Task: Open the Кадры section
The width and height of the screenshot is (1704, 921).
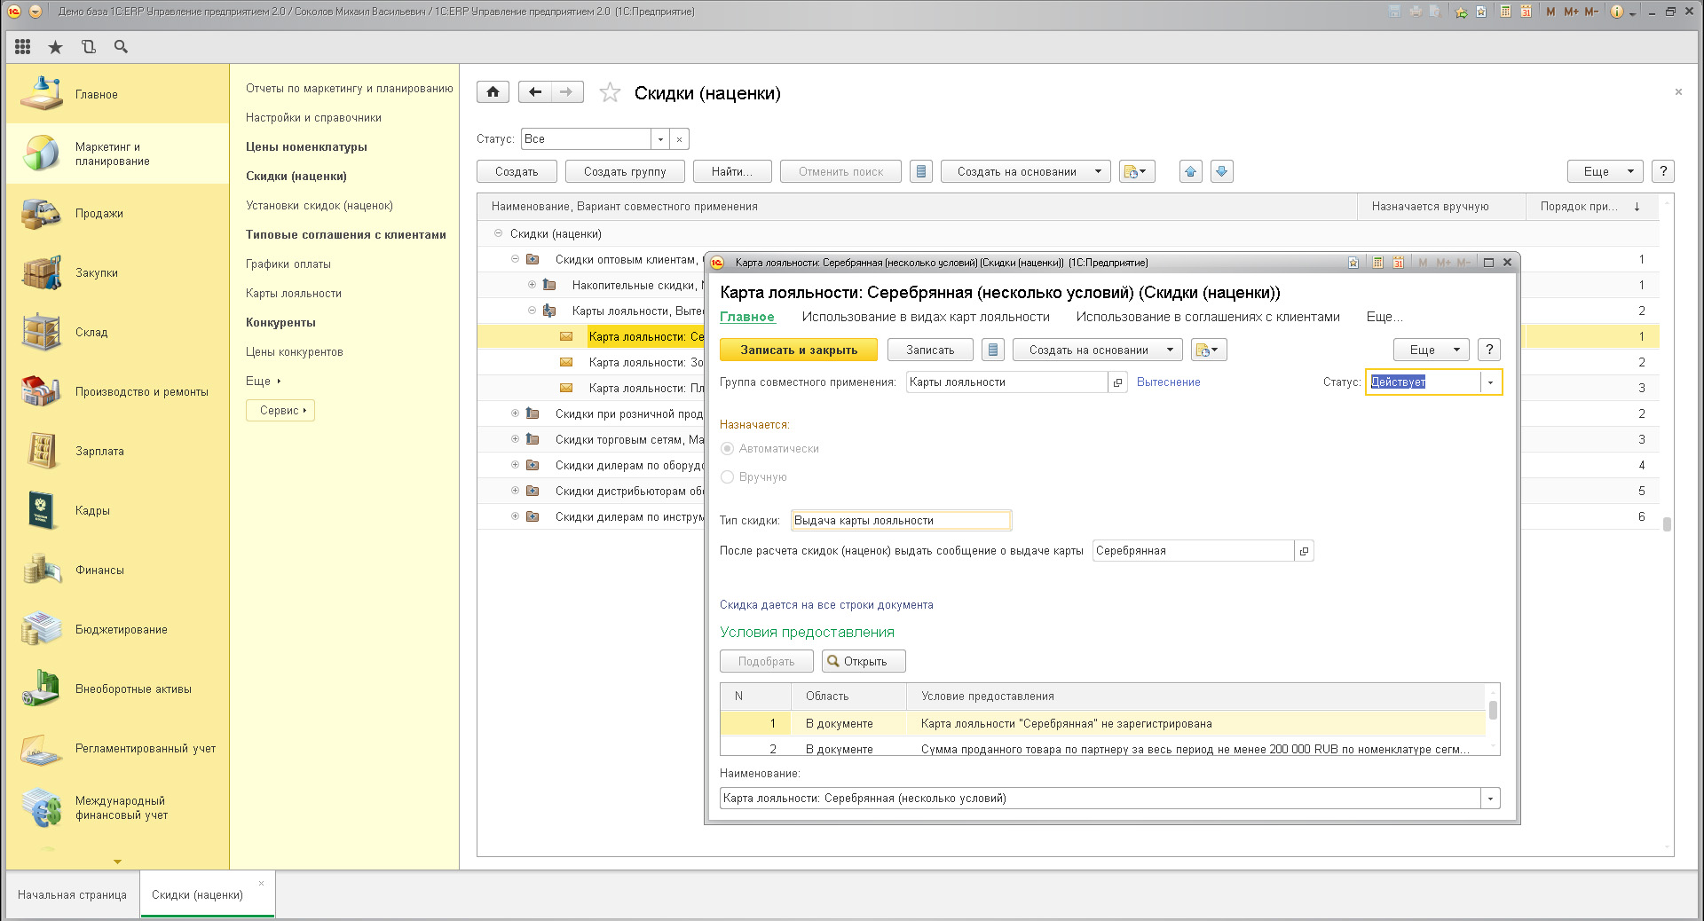Action: (x=117, y=510)
